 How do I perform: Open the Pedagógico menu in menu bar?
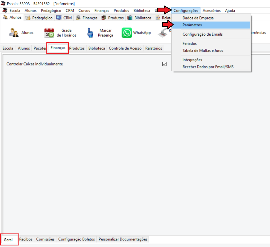point(51,11)
